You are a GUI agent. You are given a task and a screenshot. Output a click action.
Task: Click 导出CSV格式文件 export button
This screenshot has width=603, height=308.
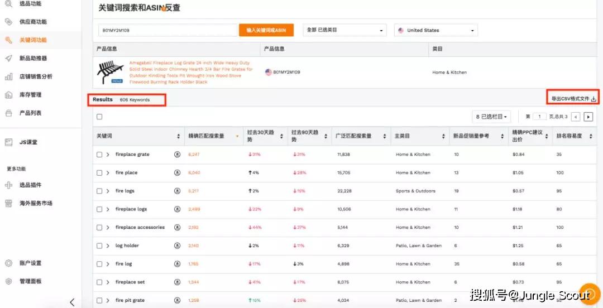pos(573,99)
